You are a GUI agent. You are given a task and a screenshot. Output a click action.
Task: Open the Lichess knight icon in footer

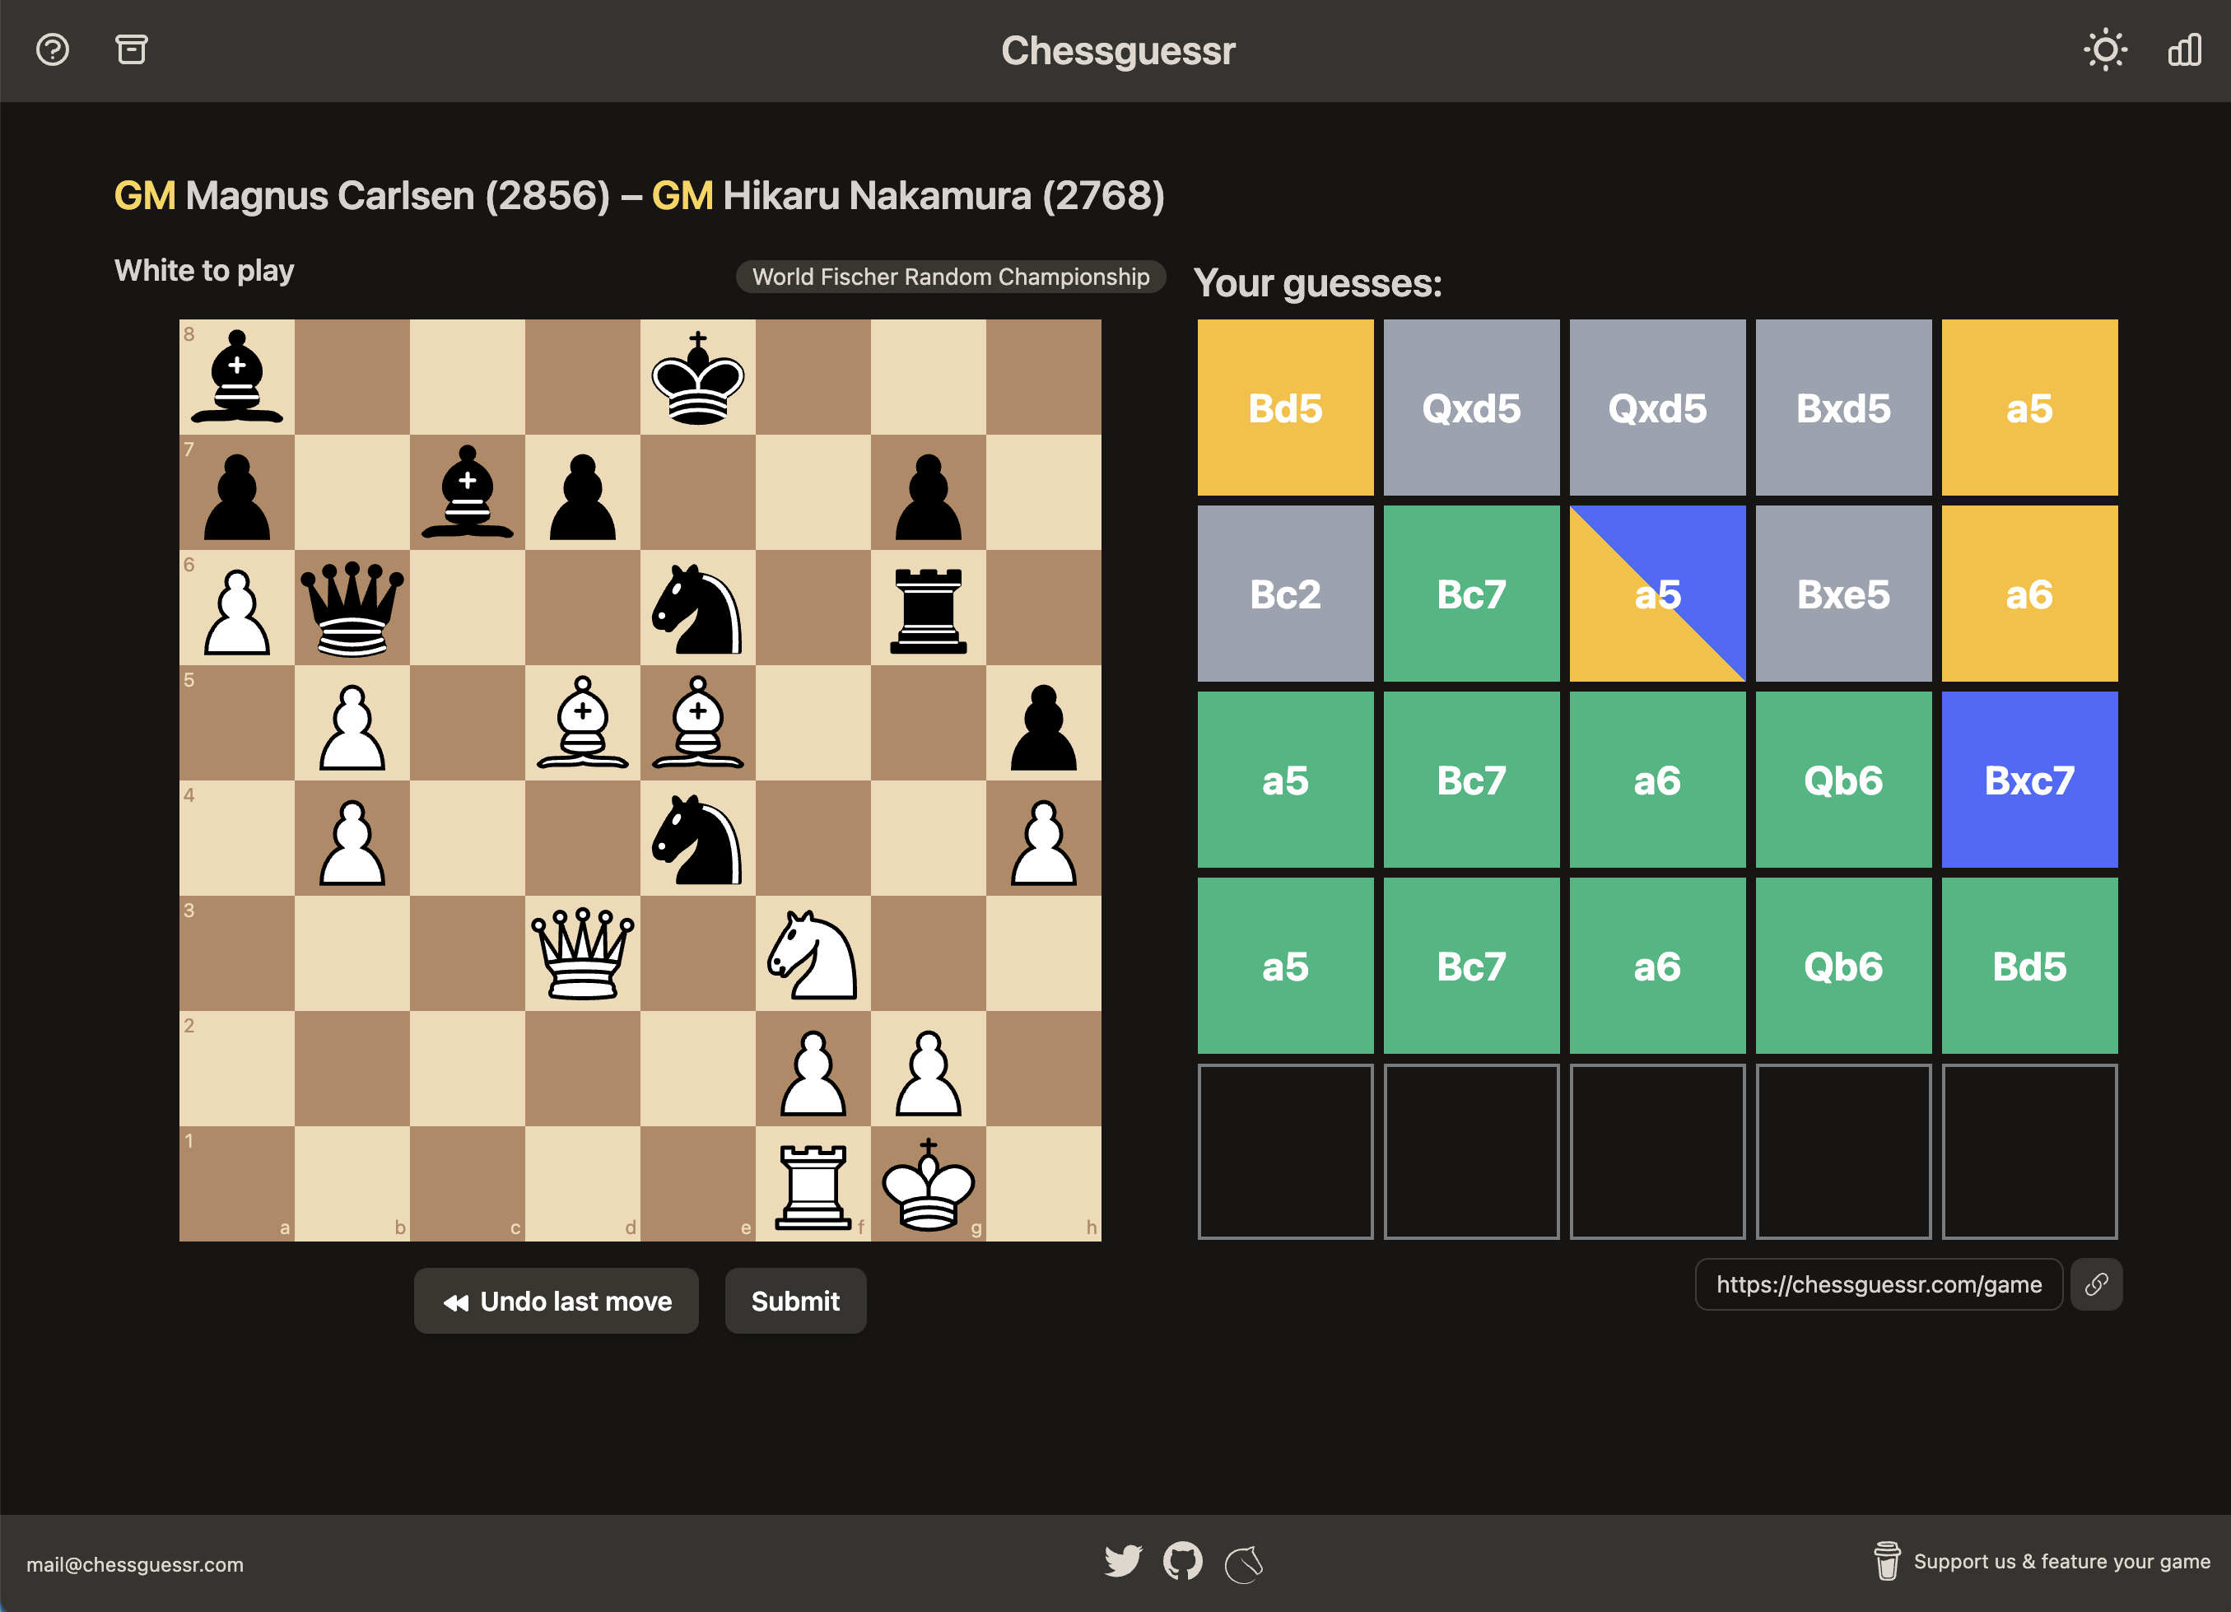(x=1243, y=1563)
